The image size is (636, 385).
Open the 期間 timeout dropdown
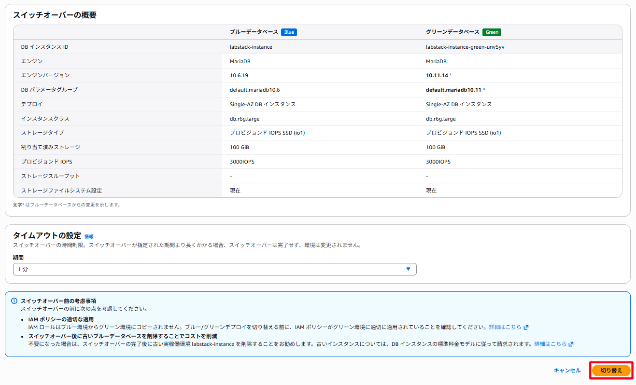pos(214,269)
